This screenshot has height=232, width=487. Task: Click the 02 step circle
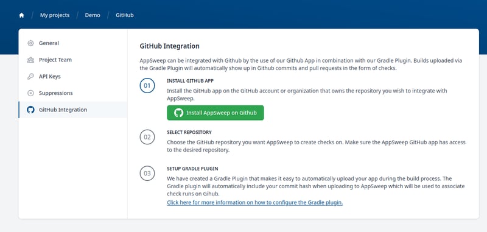click(147, 137)
